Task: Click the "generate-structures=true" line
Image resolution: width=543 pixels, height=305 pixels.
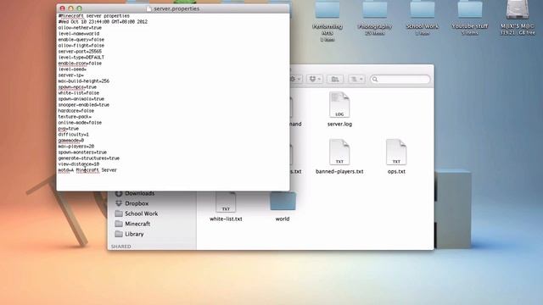Action: [x=88, y=158]
